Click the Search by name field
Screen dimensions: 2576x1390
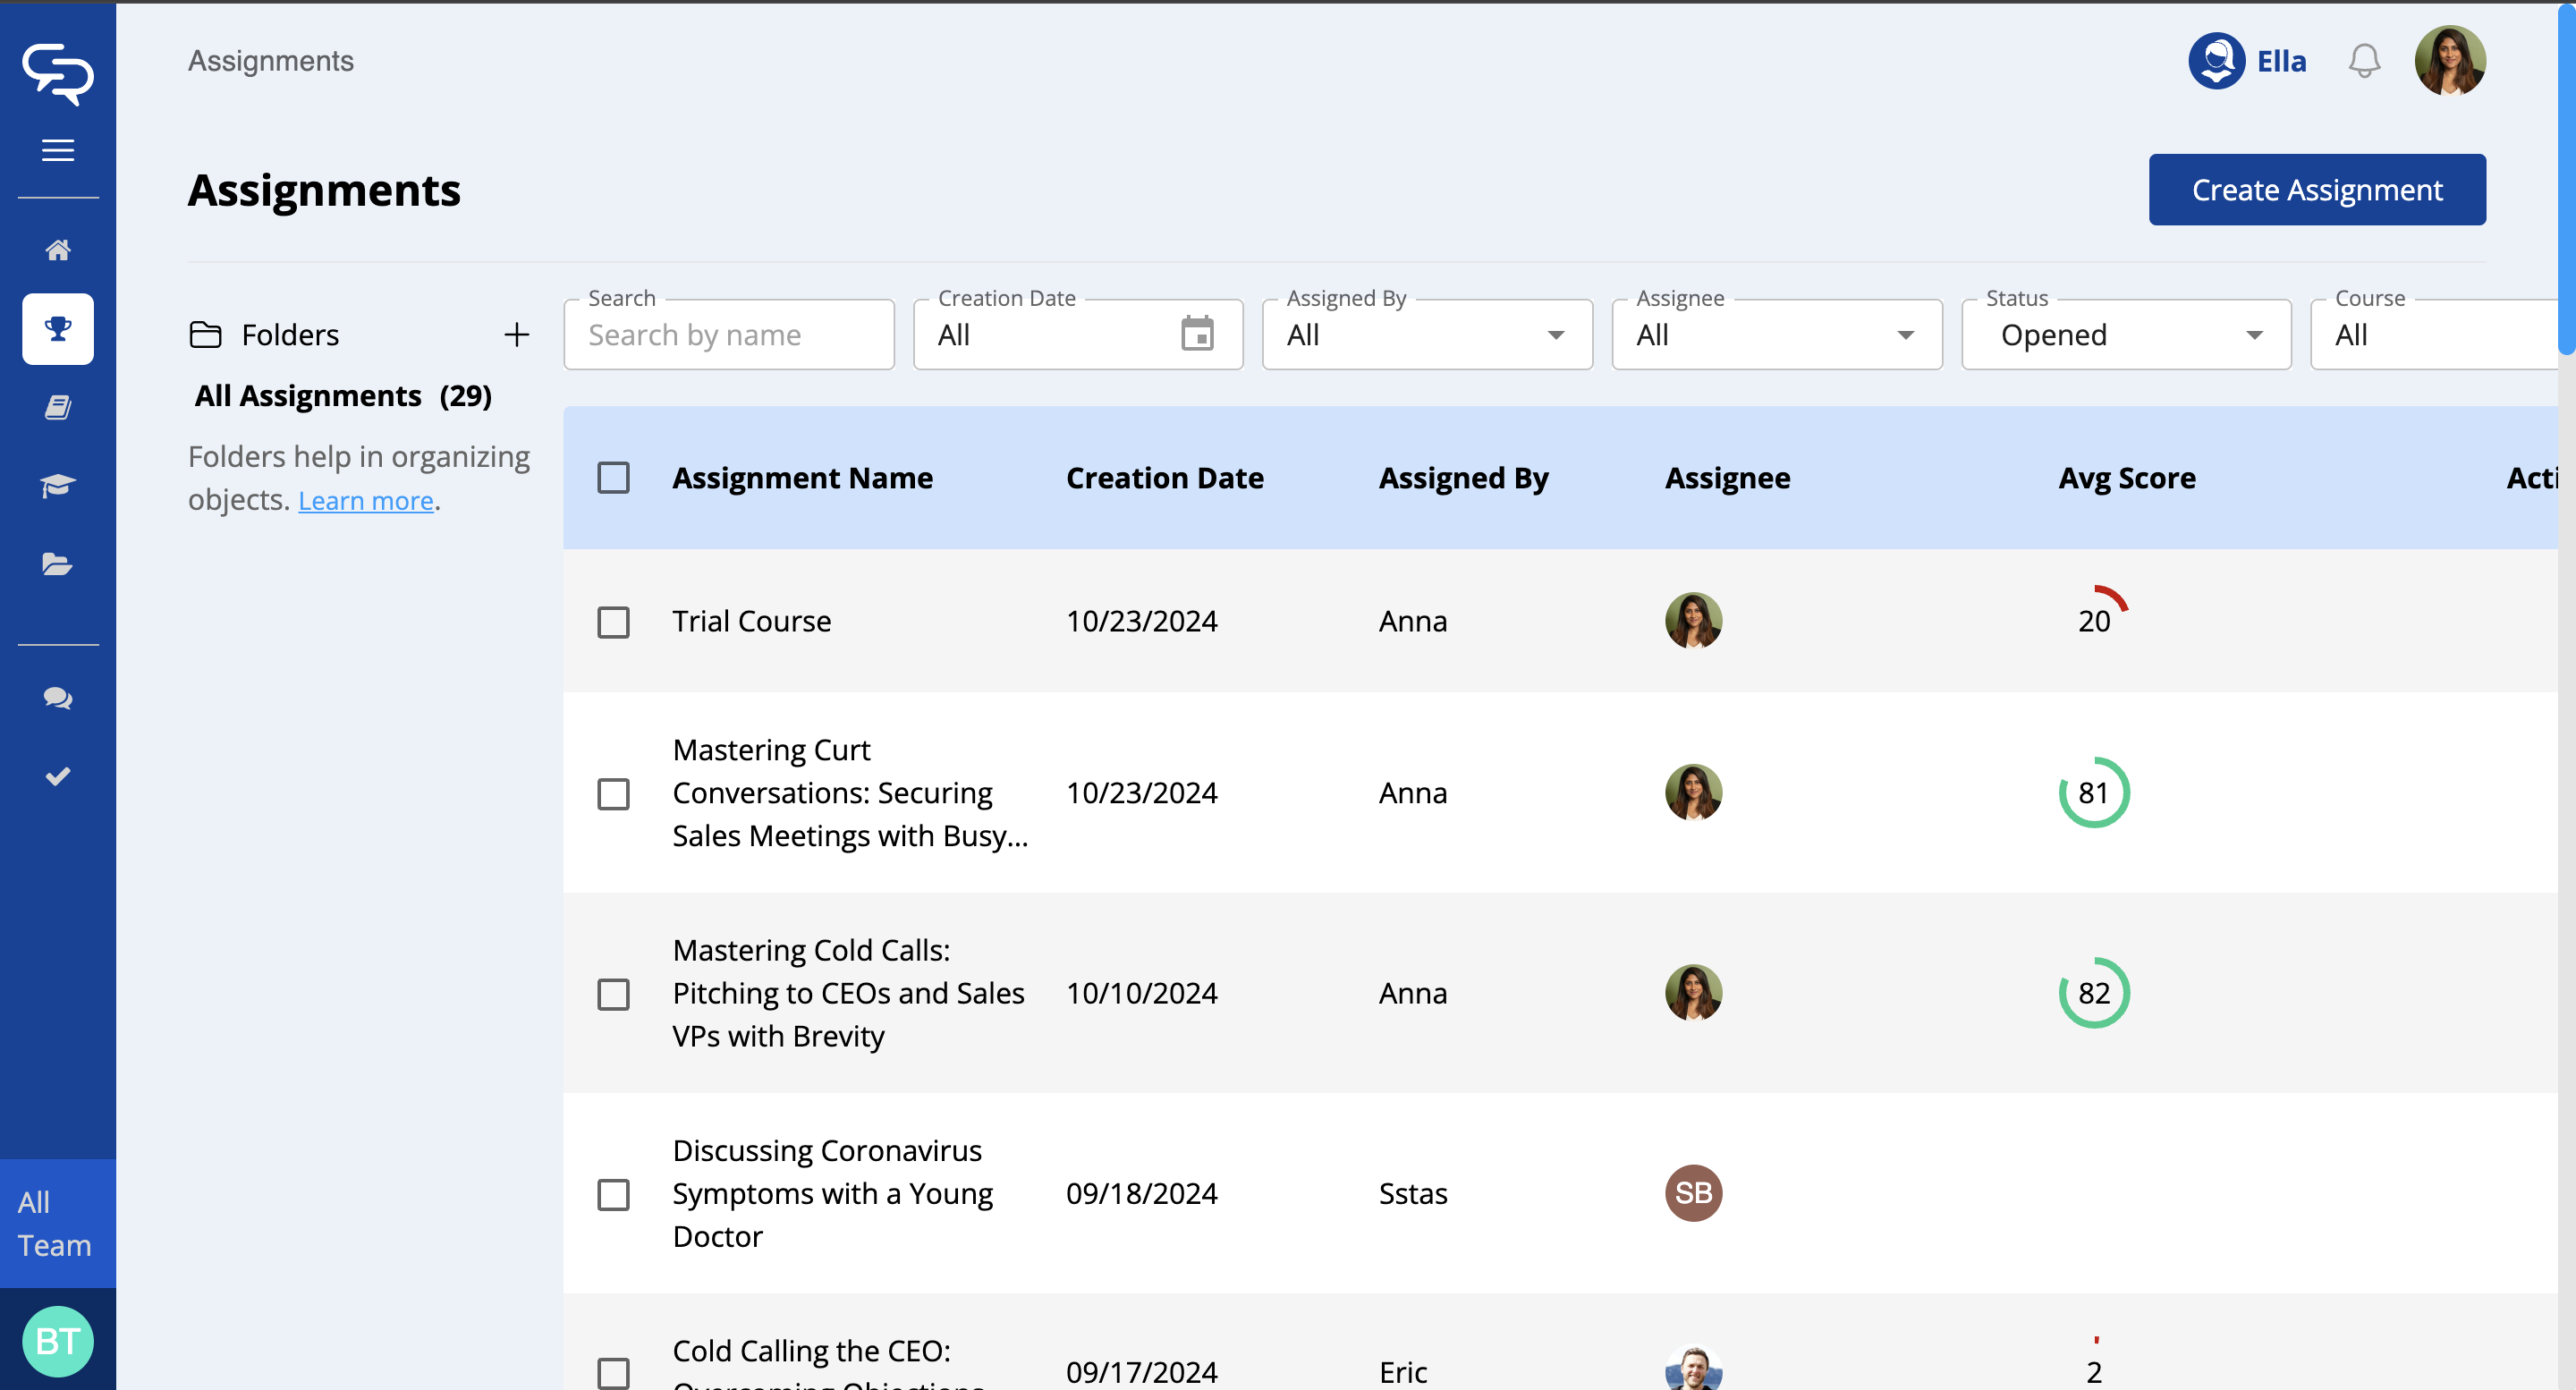pos(728,335)
